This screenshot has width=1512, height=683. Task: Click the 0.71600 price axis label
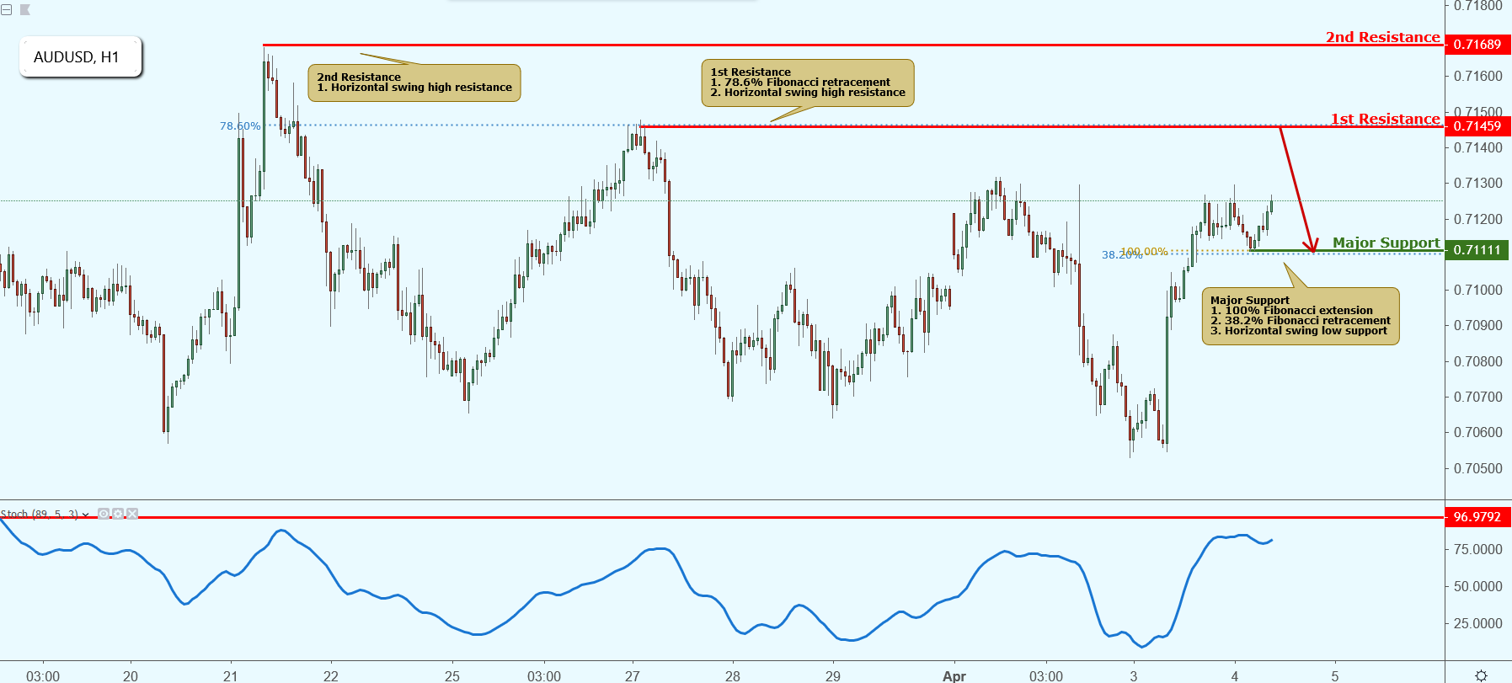click(x=1478, y=76)
